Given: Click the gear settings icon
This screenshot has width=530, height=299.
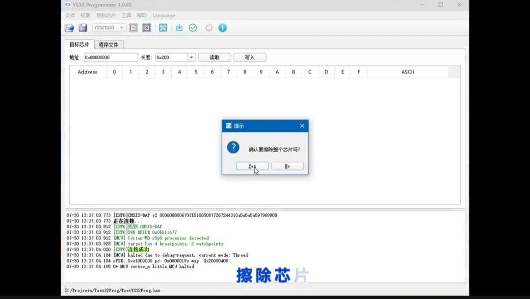Looking at the screenshot, I should click(x=209, y=27).
